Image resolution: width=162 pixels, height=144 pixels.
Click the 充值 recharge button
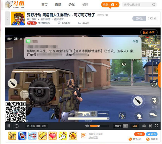pyautogui.click(x=139, y=134)
